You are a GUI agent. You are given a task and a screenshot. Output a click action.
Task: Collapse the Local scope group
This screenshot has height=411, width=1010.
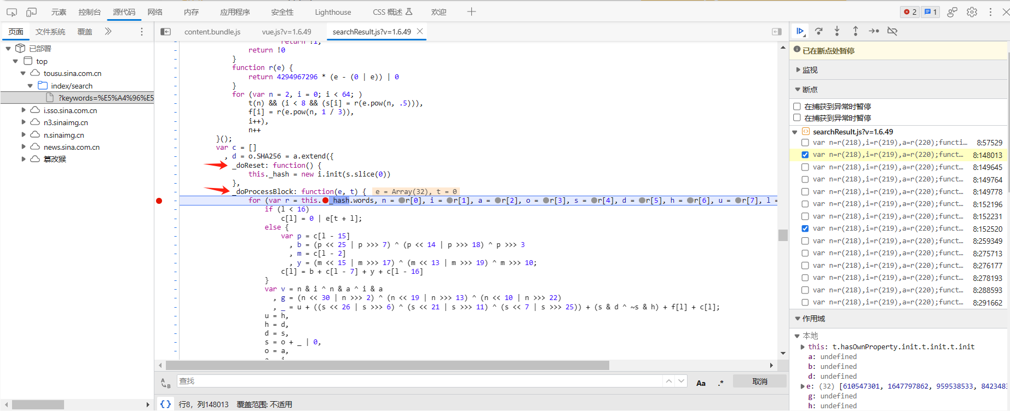(x=797, y=336)
